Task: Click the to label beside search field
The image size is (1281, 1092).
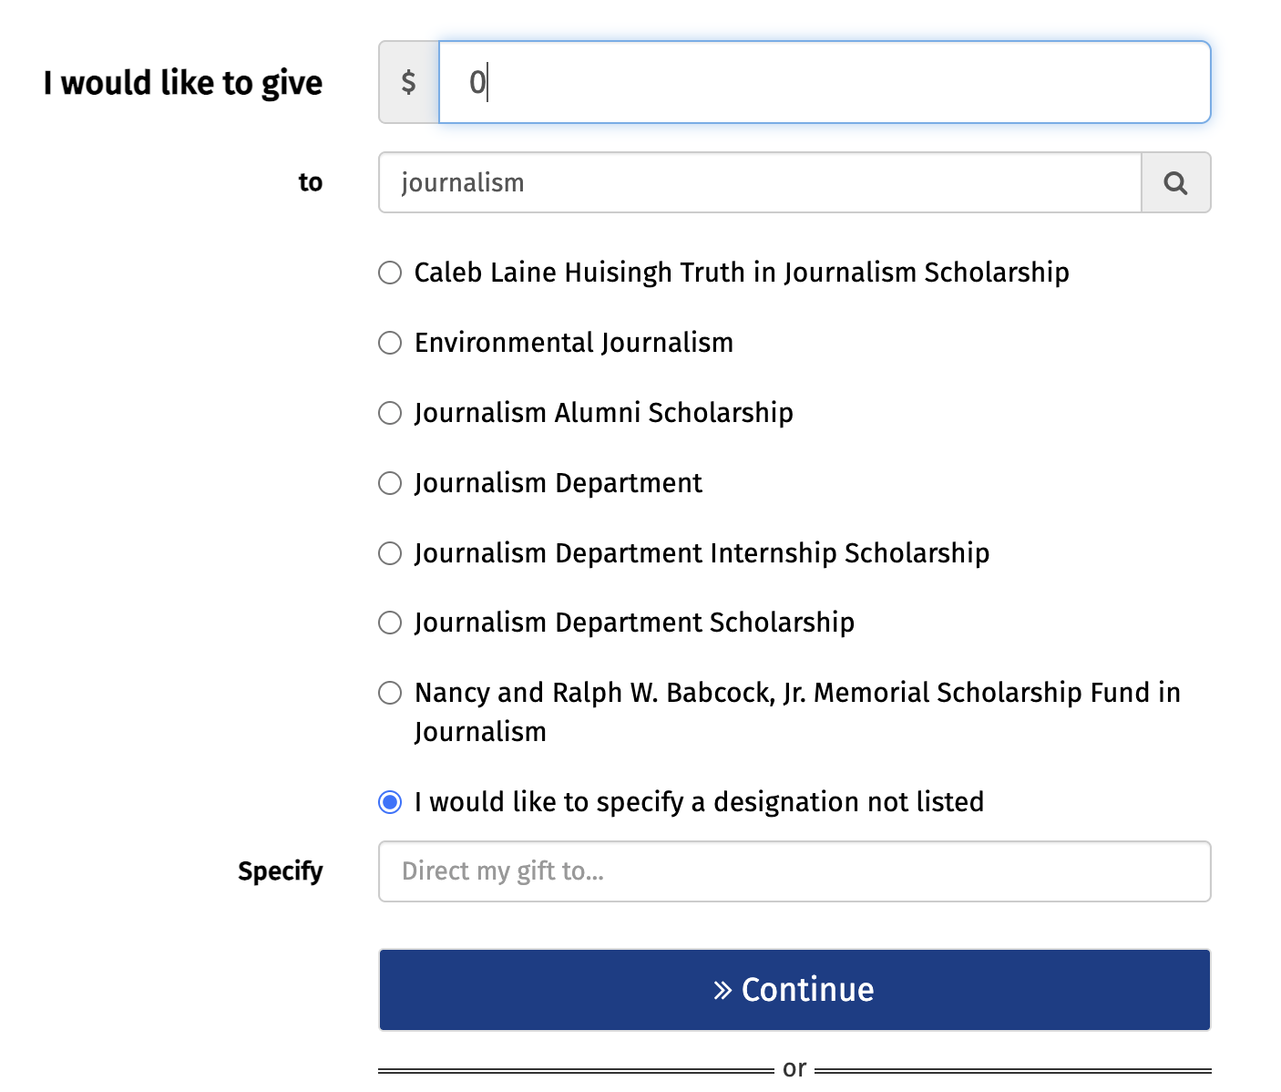Action: [x=311, y=182]
